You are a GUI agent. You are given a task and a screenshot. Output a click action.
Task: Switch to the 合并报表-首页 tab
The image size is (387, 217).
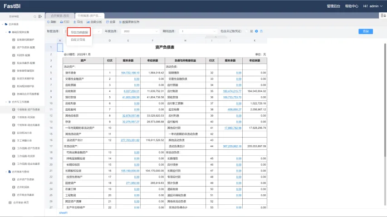coord(60,16)
